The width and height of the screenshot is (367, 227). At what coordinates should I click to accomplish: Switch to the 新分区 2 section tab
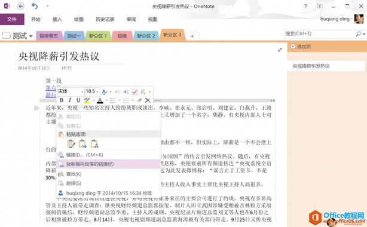pos(146,36)
